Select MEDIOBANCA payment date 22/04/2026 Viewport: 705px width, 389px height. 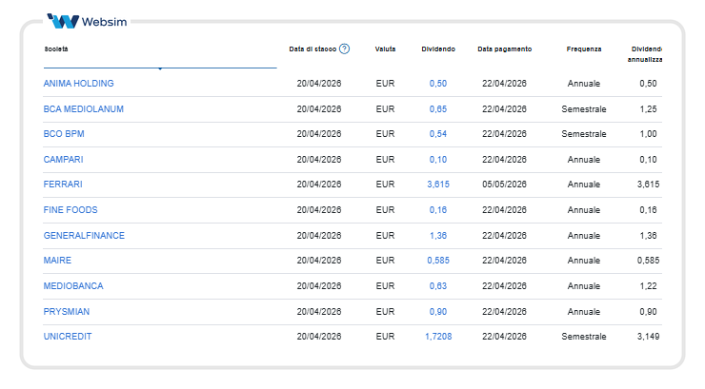coord(505,285)
